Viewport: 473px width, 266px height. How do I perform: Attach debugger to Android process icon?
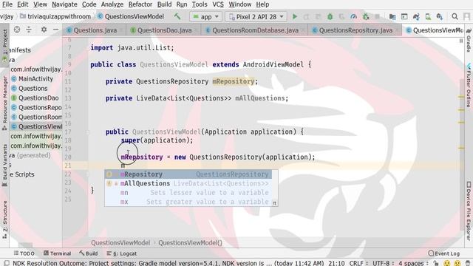[x=366, y=16]
